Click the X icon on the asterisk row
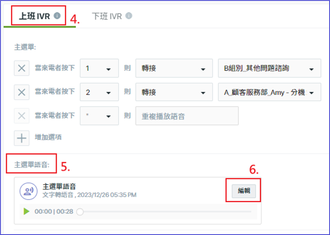The image size is (330, 235). (x=22, y=116)
